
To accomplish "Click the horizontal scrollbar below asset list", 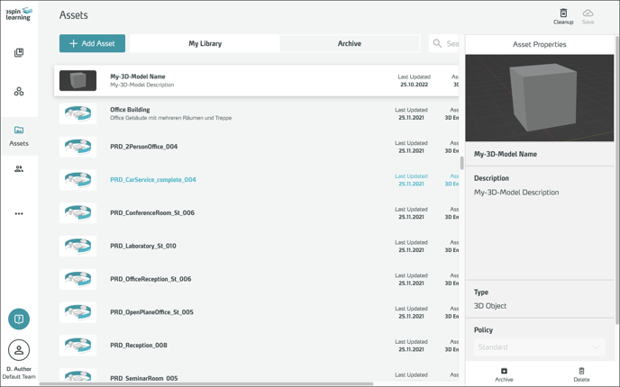I will 205,384.
